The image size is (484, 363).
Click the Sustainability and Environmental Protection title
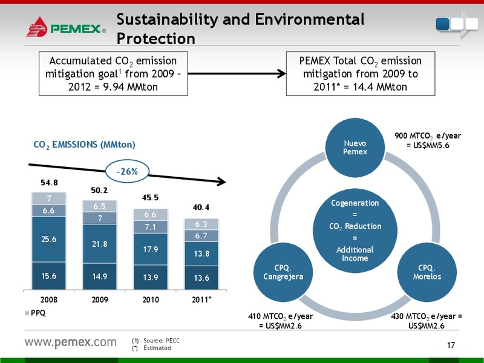click(x=240, y=28)
